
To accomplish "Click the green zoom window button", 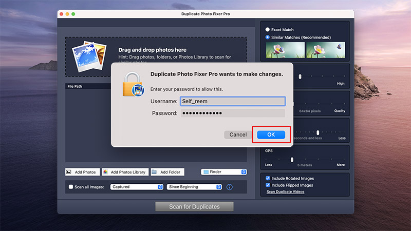I will pos(73,14).
